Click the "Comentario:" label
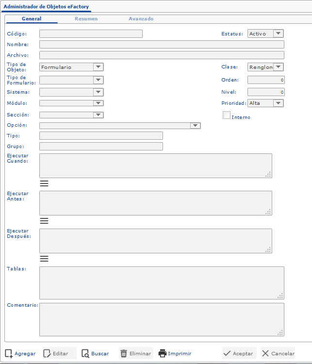 pyautogui.click(x=22, y=305)
